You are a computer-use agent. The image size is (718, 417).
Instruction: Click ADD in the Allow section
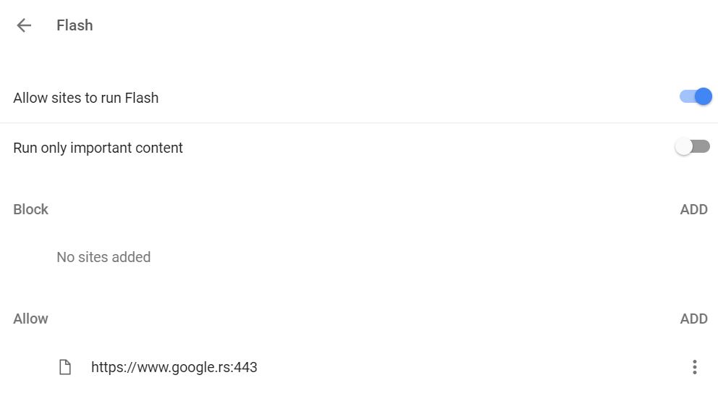pyautogui.click(x=693, y=319)
